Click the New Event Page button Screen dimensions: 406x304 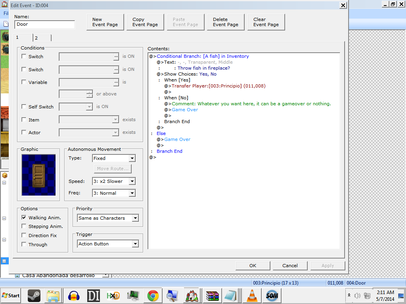(x=105, y=22)
